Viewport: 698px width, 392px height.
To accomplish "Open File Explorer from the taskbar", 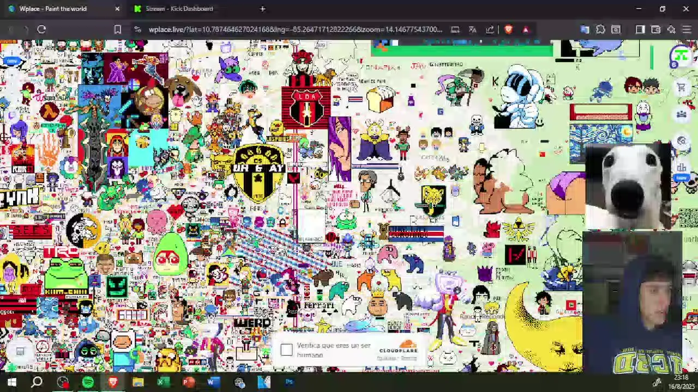I will (137, 382).
